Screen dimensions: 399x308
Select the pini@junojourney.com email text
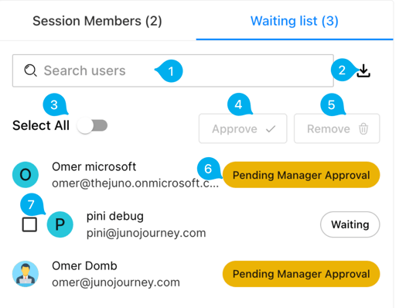tap(146, 233)
